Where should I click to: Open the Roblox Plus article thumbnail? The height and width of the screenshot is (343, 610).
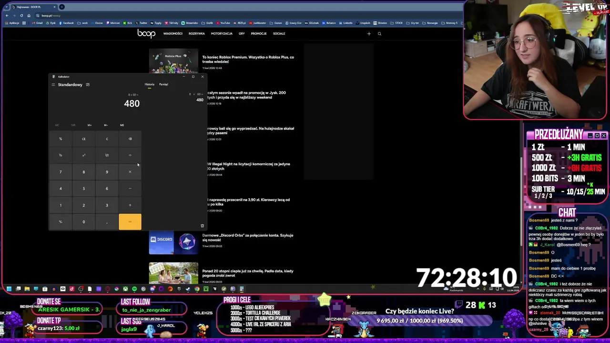173,61
